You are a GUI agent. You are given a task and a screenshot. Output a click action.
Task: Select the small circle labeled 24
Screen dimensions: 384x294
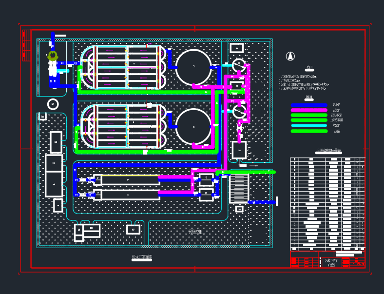point(53,104)
